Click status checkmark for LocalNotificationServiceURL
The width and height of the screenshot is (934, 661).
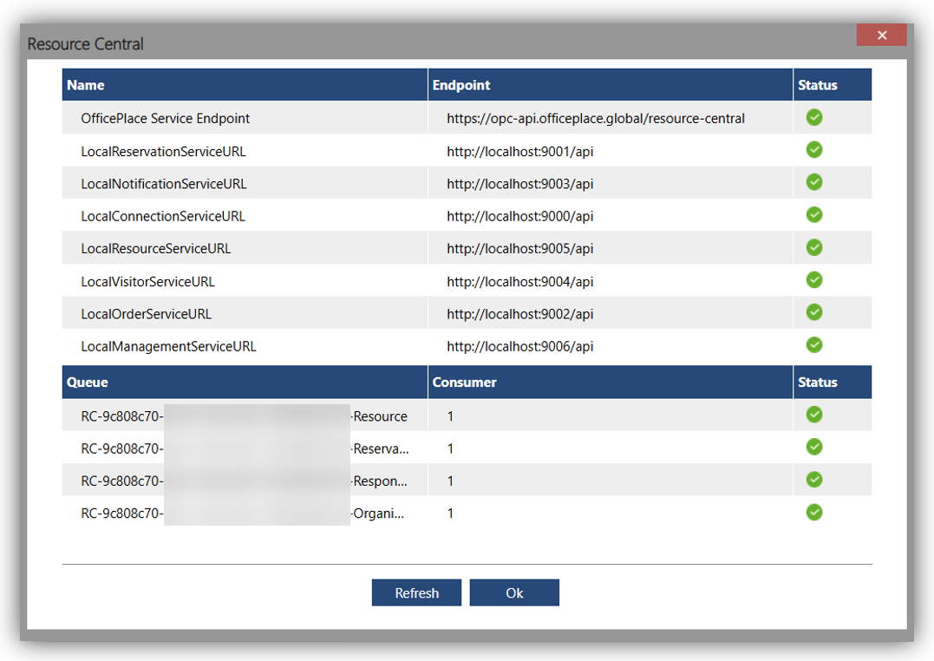pos(814,182)
